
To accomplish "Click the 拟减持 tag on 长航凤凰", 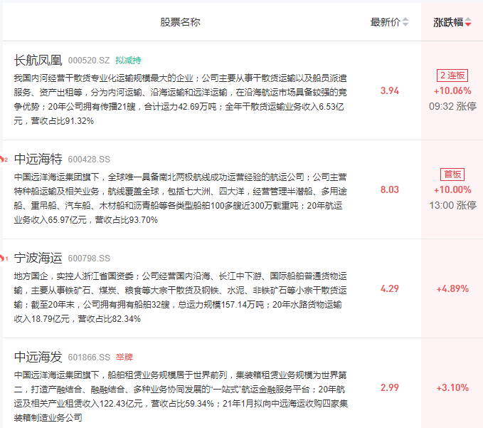I will click(128, 61).
